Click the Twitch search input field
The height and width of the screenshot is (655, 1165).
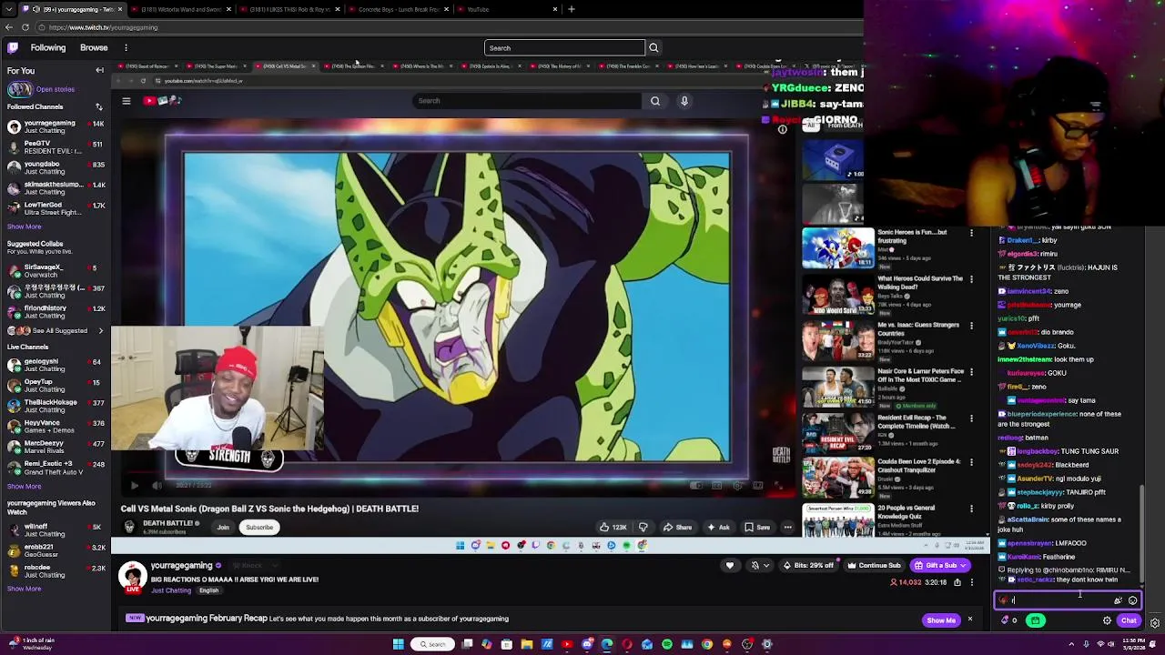[564, 47]
